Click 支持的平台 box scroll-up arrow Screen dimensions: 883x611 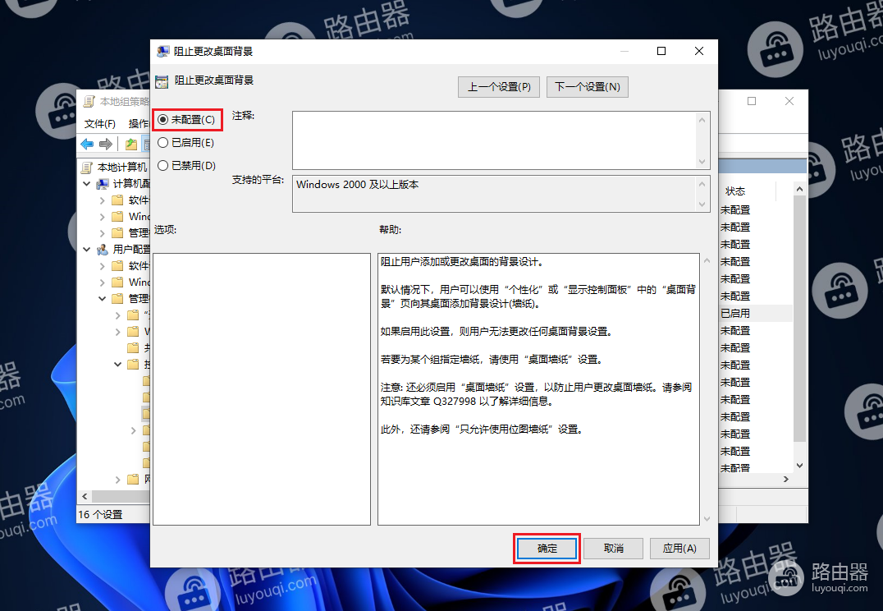(x=702, y=184)
